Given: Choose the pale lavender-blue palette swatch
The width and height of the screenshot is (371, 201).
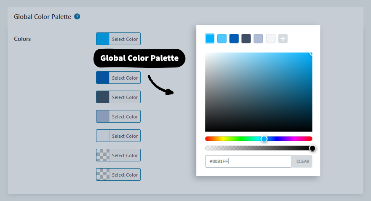Looking at the screenshot, I should (x=259, y=39).
